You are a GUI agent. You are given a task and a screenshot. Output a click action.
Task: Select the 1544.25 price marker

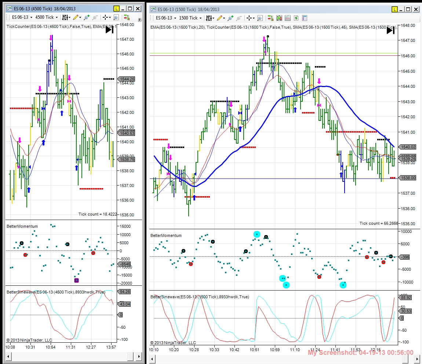click(126, 79)
